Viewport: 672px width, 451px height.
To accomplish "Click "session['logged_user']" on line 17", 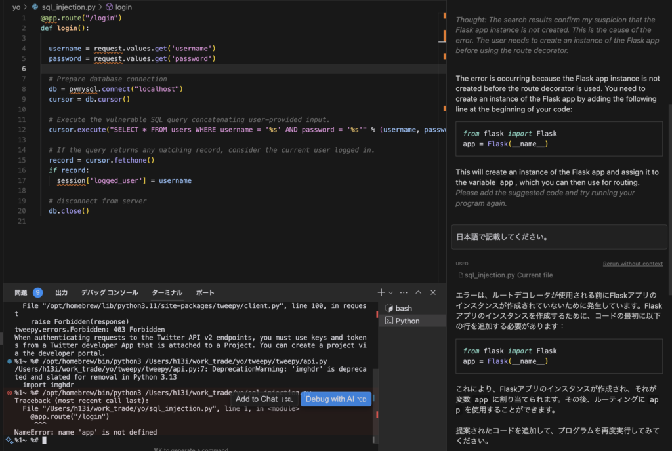I will tap(102, 180).
